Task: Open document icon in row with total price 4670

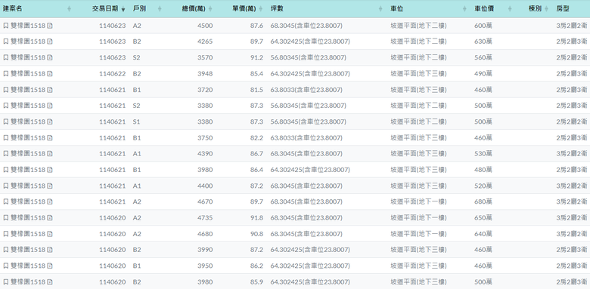Action: [50, 201]
